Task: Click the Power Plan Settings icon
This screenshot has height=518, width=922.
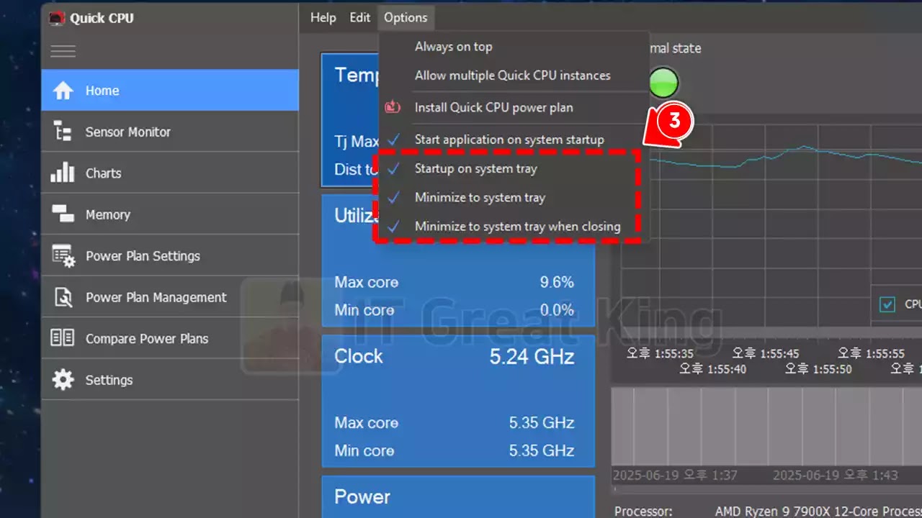Action: click(63, 256)
